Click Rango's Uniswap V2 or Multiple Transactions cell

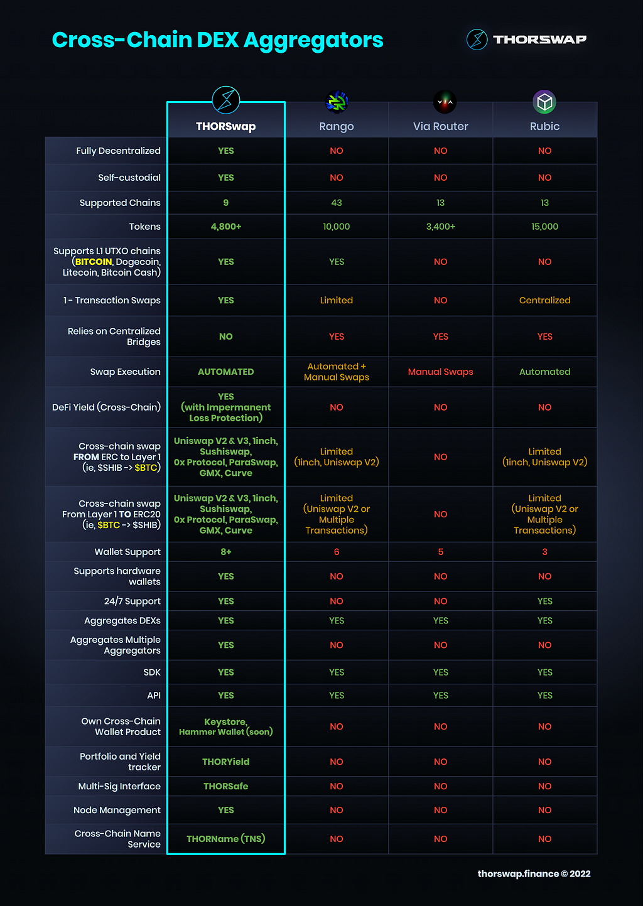[337, 514]
